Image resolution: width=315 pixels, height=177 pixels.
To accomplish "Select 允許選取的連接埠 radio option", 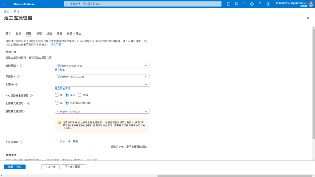I will [67, 103].
